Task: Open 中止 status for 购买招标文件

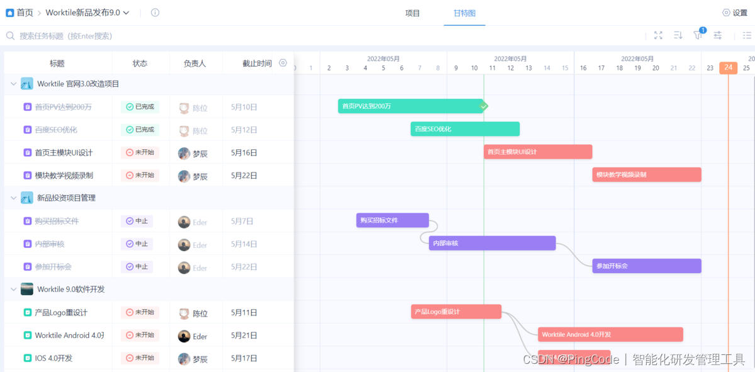Action: pyautogui.click(x=137, y=221)
